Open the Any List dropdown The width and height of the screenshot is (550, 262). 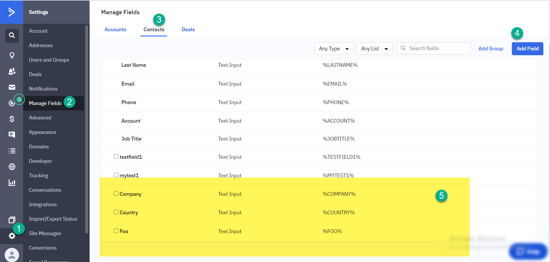(x=375, y=49)
